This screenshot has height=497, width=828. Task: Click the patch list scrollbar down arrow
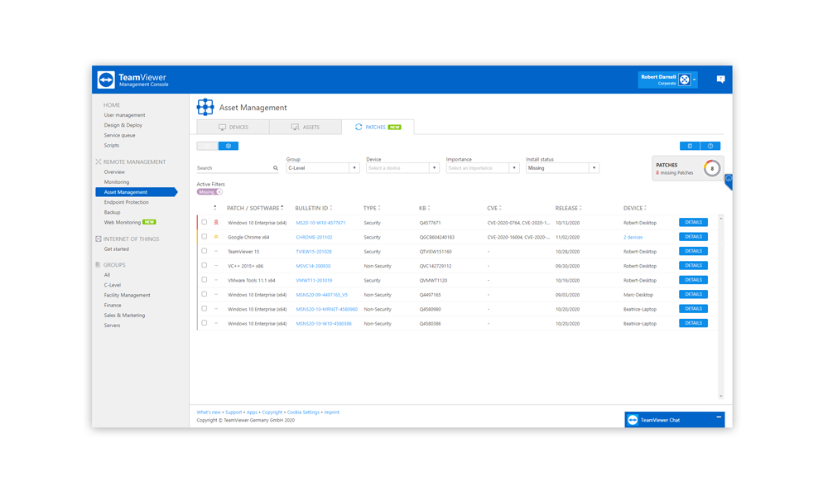721,396
